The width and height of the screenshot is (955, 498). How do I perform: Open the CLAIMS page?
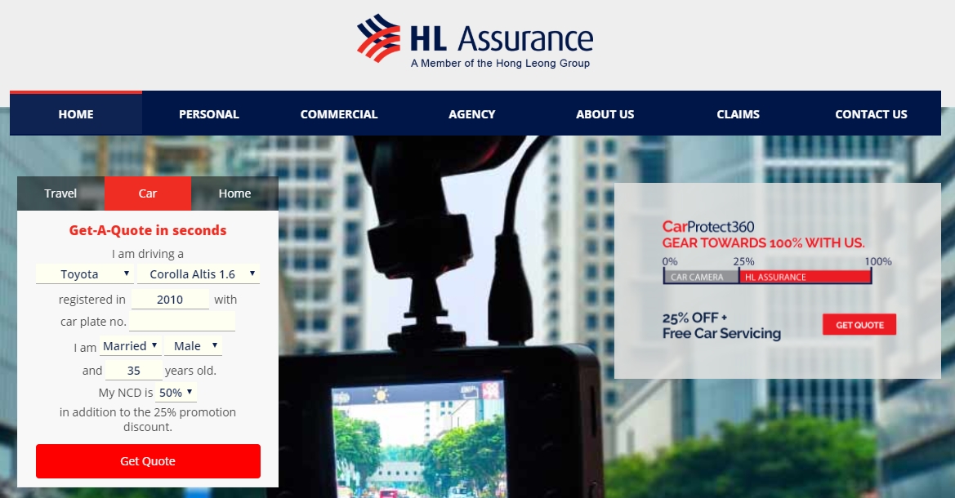738,114
